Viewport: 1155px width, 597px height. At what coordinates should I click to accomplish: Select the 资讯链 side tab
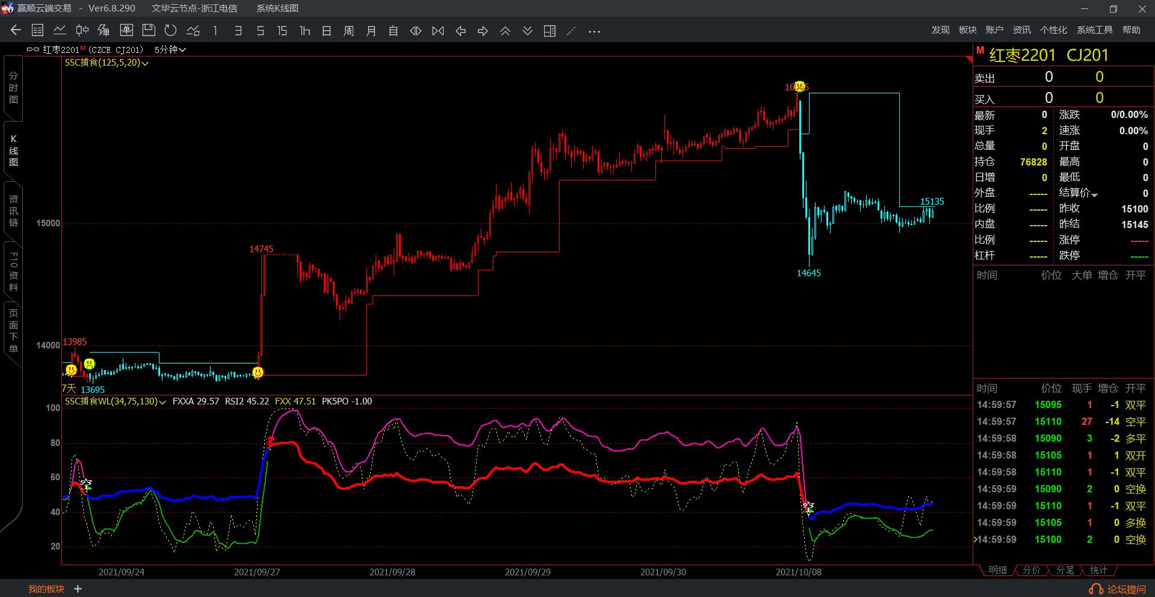13,211
